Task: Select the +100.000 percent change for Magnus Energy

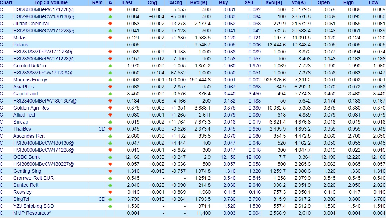Action: point(175,80)
